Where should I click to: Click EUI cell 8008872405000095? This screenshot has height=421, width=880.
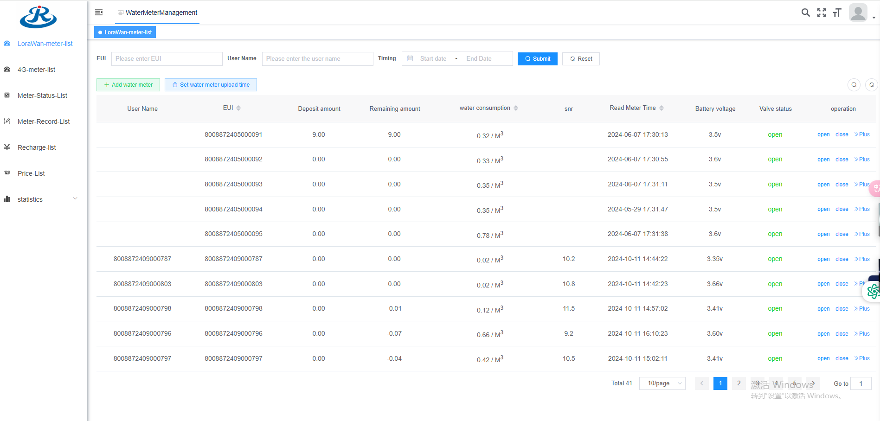coord(233,234)
